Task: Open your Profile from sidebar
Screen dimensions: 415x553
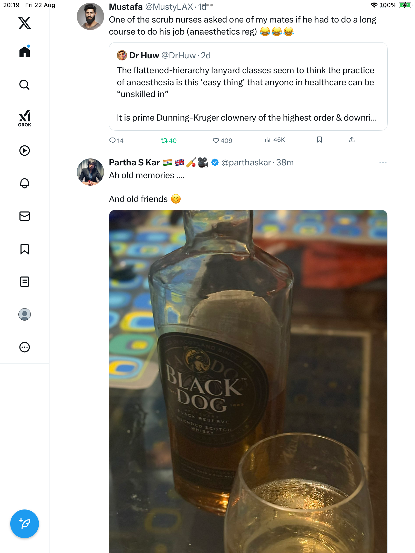Action: point(25,314)
